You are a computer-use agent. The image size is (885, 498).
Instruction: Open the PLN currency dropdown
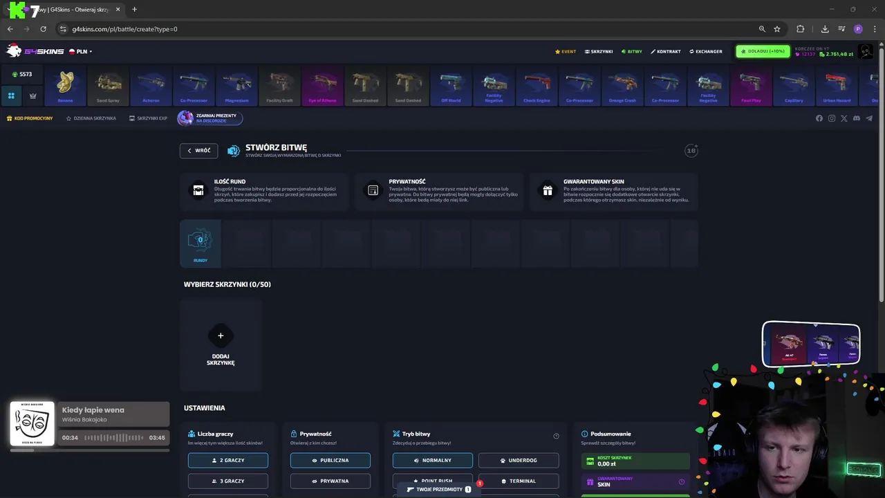[82, 51]
